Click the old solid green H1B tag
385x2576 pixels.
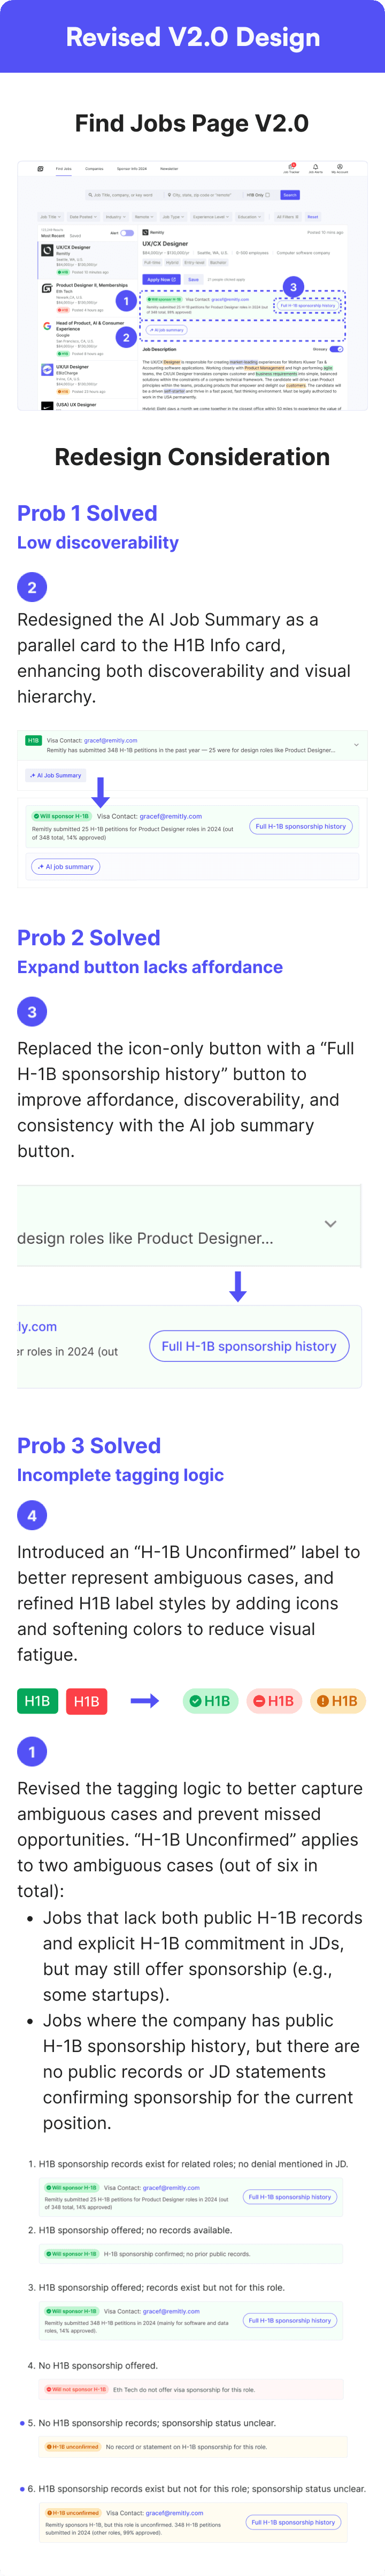click(x=37, y=1701)
